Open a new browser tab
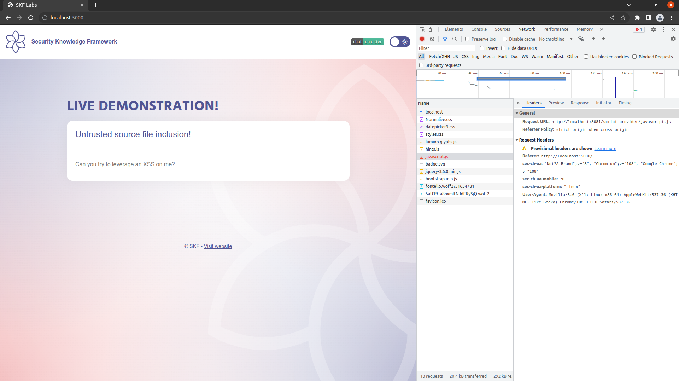This screenshot has width=679, height=381. (x=96, y=5)
